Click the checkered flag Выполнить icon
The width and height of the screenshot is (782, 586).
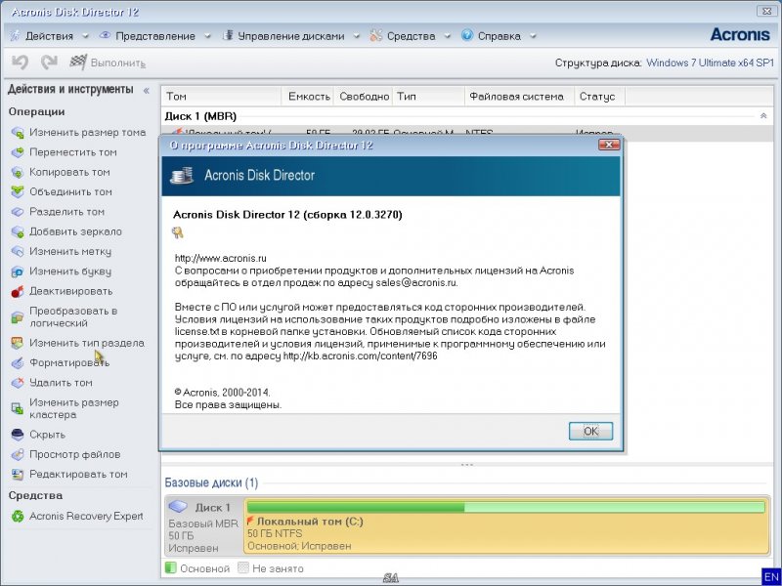point(78,63)
